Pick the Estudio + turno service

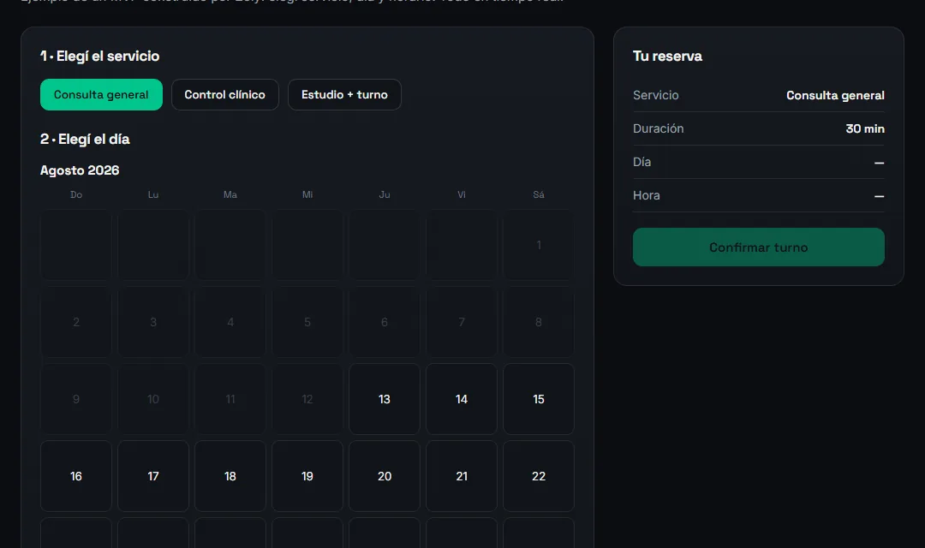344,94
